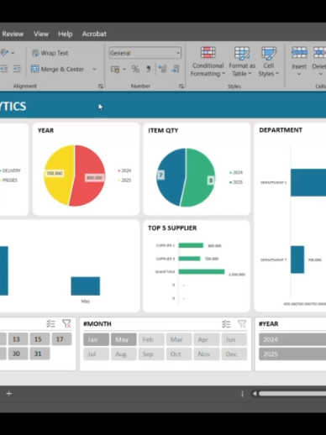The height and width of the screenshot is (435, 326).
Task: Click Merge & Center button
Action: coord(57,69)
